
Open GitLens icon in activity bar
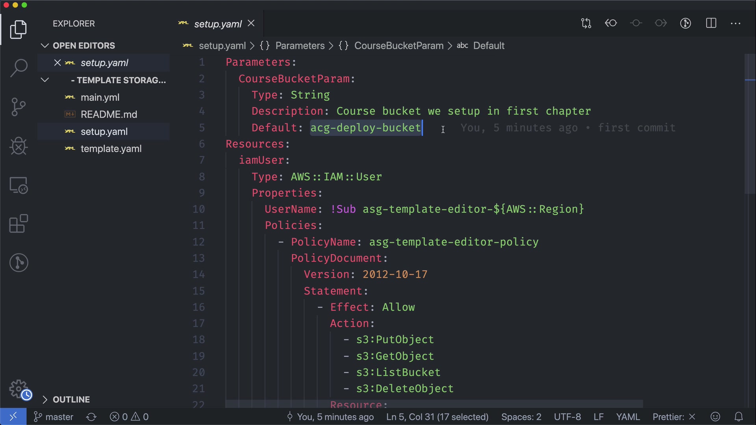coord(19,262)
